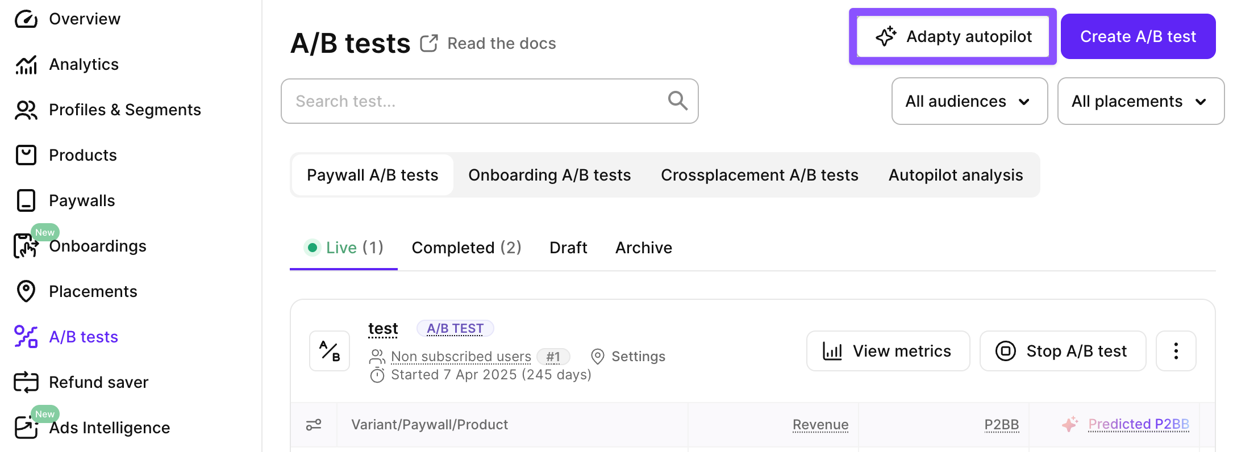Expand the All audiences dropdown
The width and height of the screenshot is (1233, 452).
(969, 101)
